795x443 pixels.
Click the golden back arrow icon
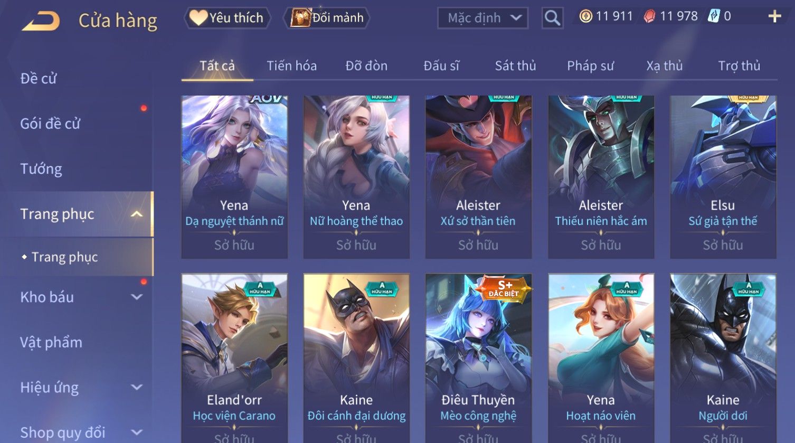tap(41, 21)
